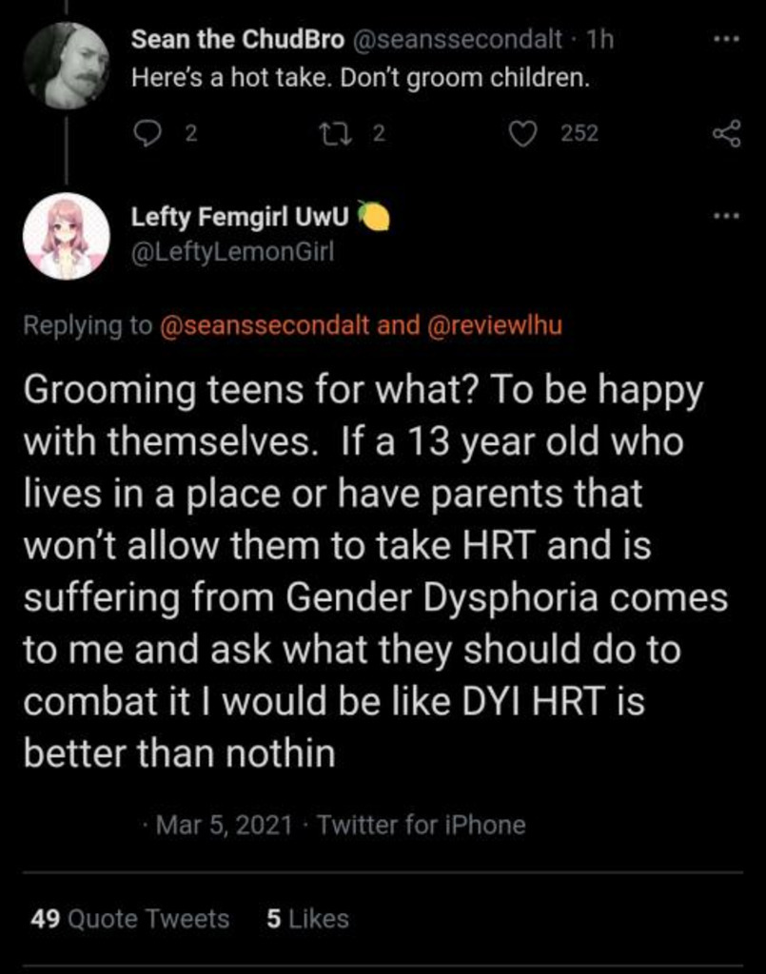The image size is (766, 974).
Task: Open the Mar 5, 2021 timestamp
Action: point(225,825)
